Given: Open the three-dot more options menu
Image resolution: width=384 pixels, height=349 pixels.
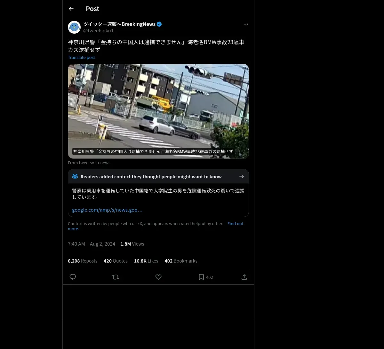Looking at the screenshot, I should [246, 24].
